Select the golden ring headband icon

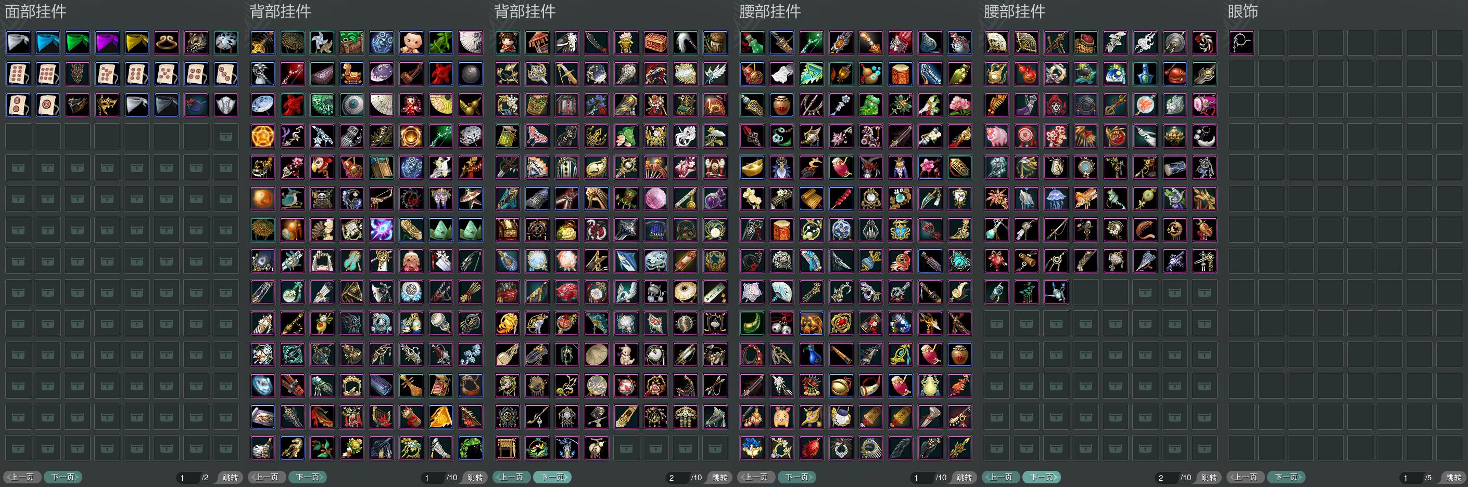(x=167, y=43)
